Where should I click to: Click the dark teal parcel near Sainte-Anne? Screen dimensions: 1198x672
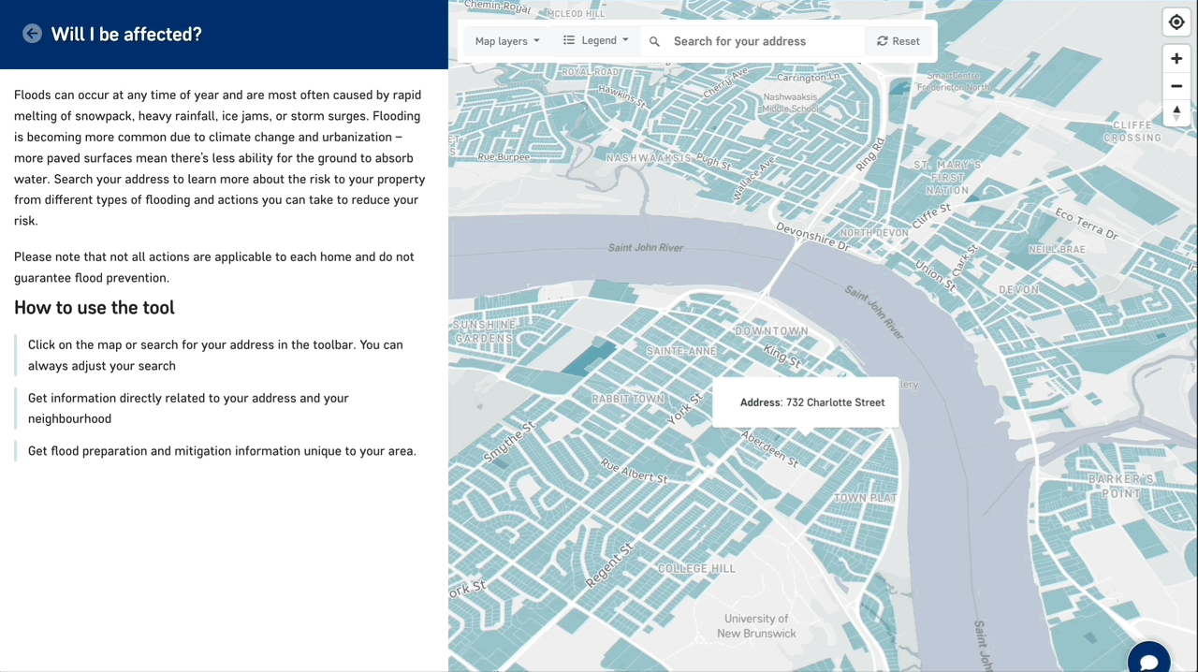tap(588, 358)
